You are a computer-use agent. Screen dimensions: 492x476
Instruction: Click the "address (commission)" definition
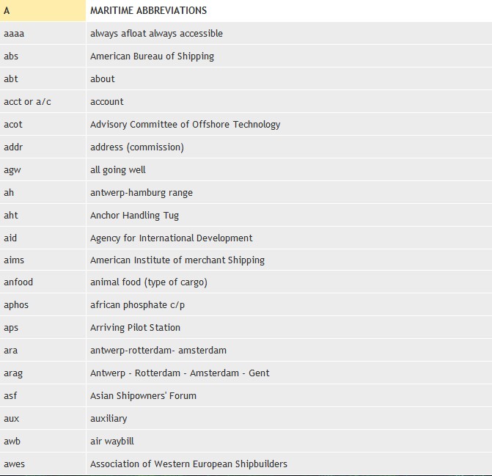click(136, 147)
